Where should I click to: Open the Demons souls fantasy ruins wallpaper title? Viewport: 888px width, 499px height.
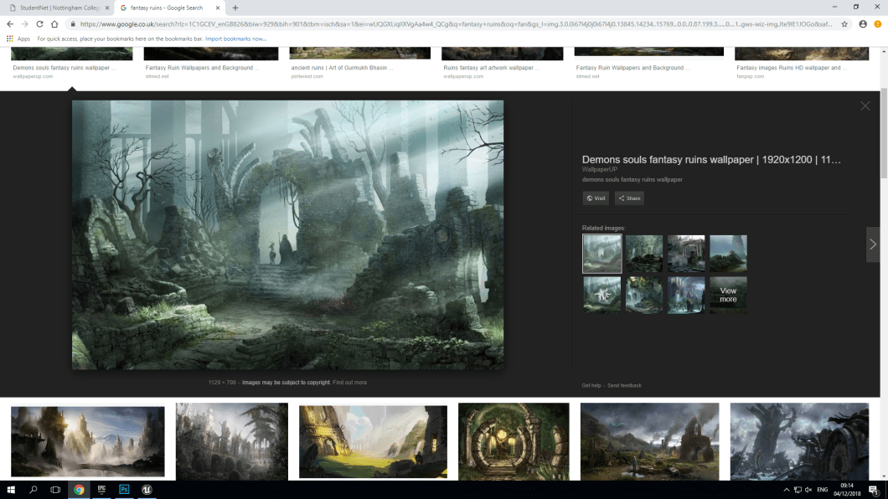[x=711, y=160]
